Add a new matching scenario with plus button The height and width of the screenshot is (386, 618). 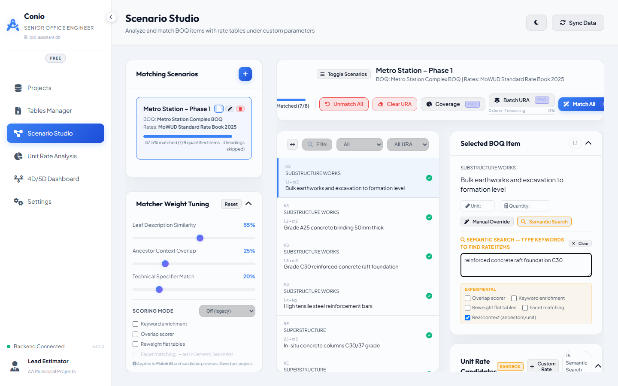pos(245,74)
